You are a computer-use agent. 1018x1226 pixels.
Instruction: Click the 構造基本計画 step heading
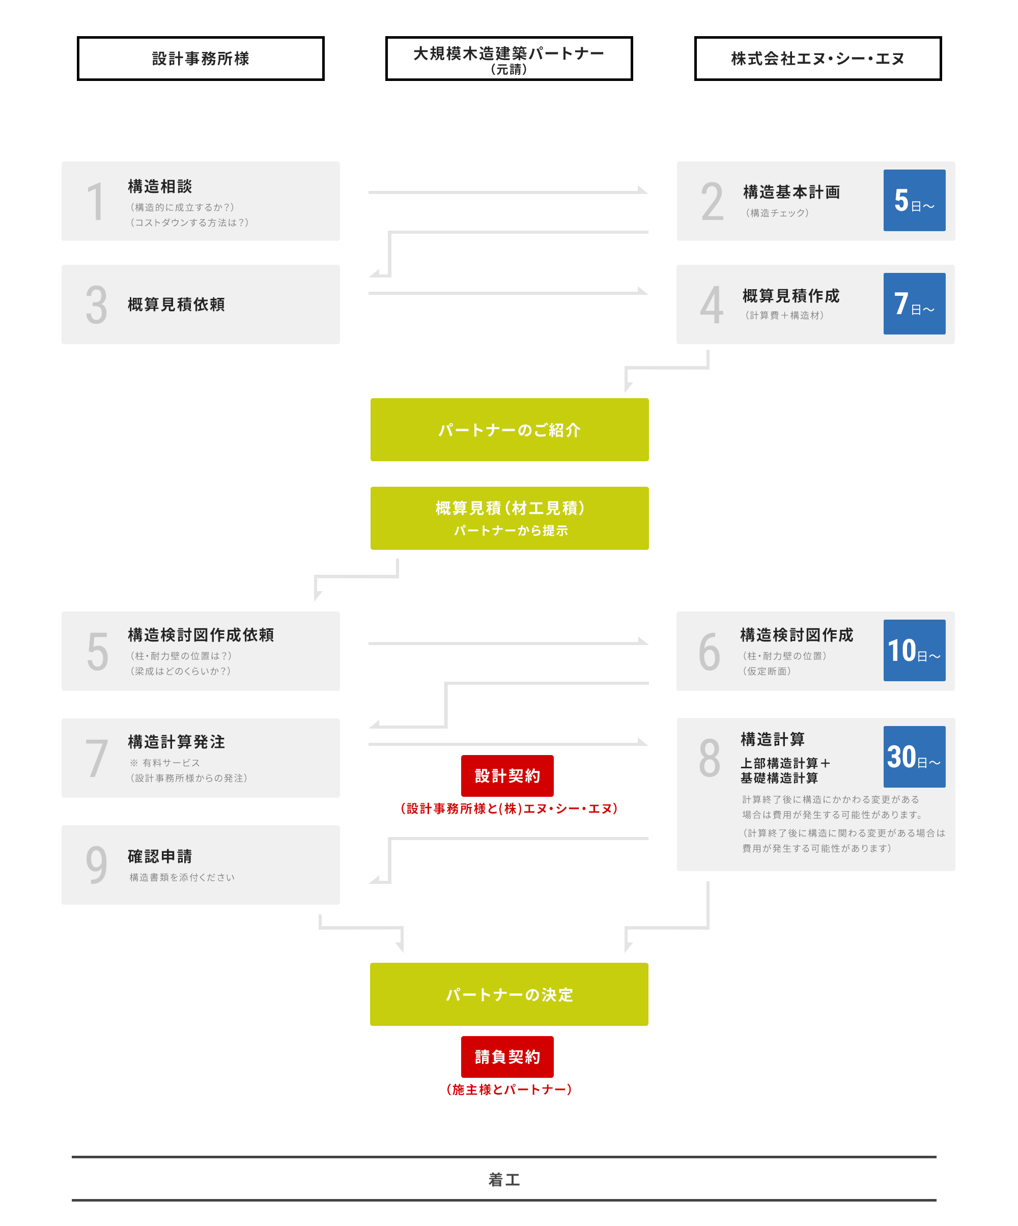tap(791, 192)
